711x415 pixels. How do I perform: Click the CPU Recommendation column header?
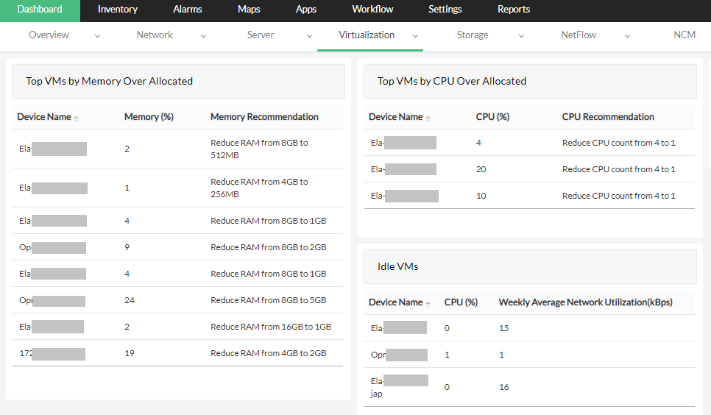tap(608, 117)
